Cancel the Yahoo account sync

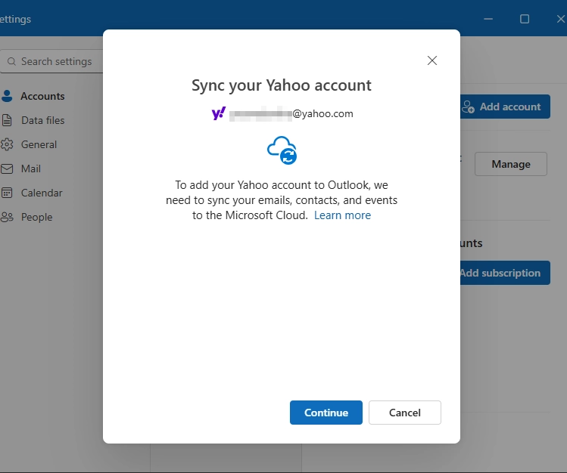[405, 413]
